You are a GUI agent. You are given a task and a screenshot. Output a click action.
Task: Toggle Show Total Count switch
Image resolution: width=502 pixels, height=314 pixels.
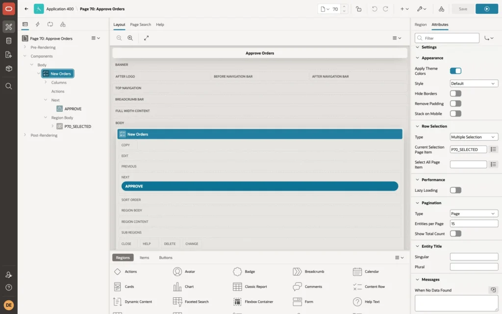tap(455, 234)
